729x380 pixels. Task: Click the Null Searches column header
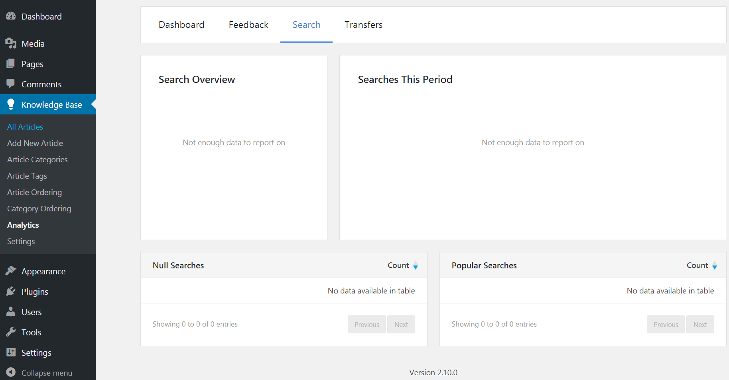coord(178,266)
